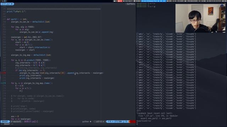Click the 'ans = 0' line
Image resolution: width=227 pixels, height=127 pixels.
coord(15,116)
